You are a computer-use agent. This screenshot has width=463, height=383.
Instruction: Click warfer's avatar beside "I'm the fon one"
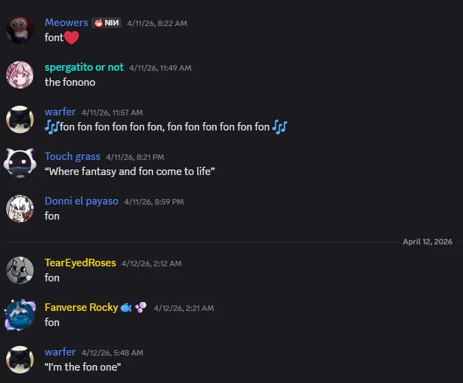coord(19,360)
